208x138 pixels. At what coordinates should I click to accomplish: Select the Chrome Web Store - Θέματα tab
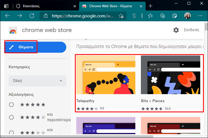pyautogui.click(x=112, y=6)
